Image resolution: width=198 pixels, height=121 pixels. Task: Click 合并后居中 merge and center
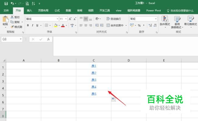[x=115, y=25]
